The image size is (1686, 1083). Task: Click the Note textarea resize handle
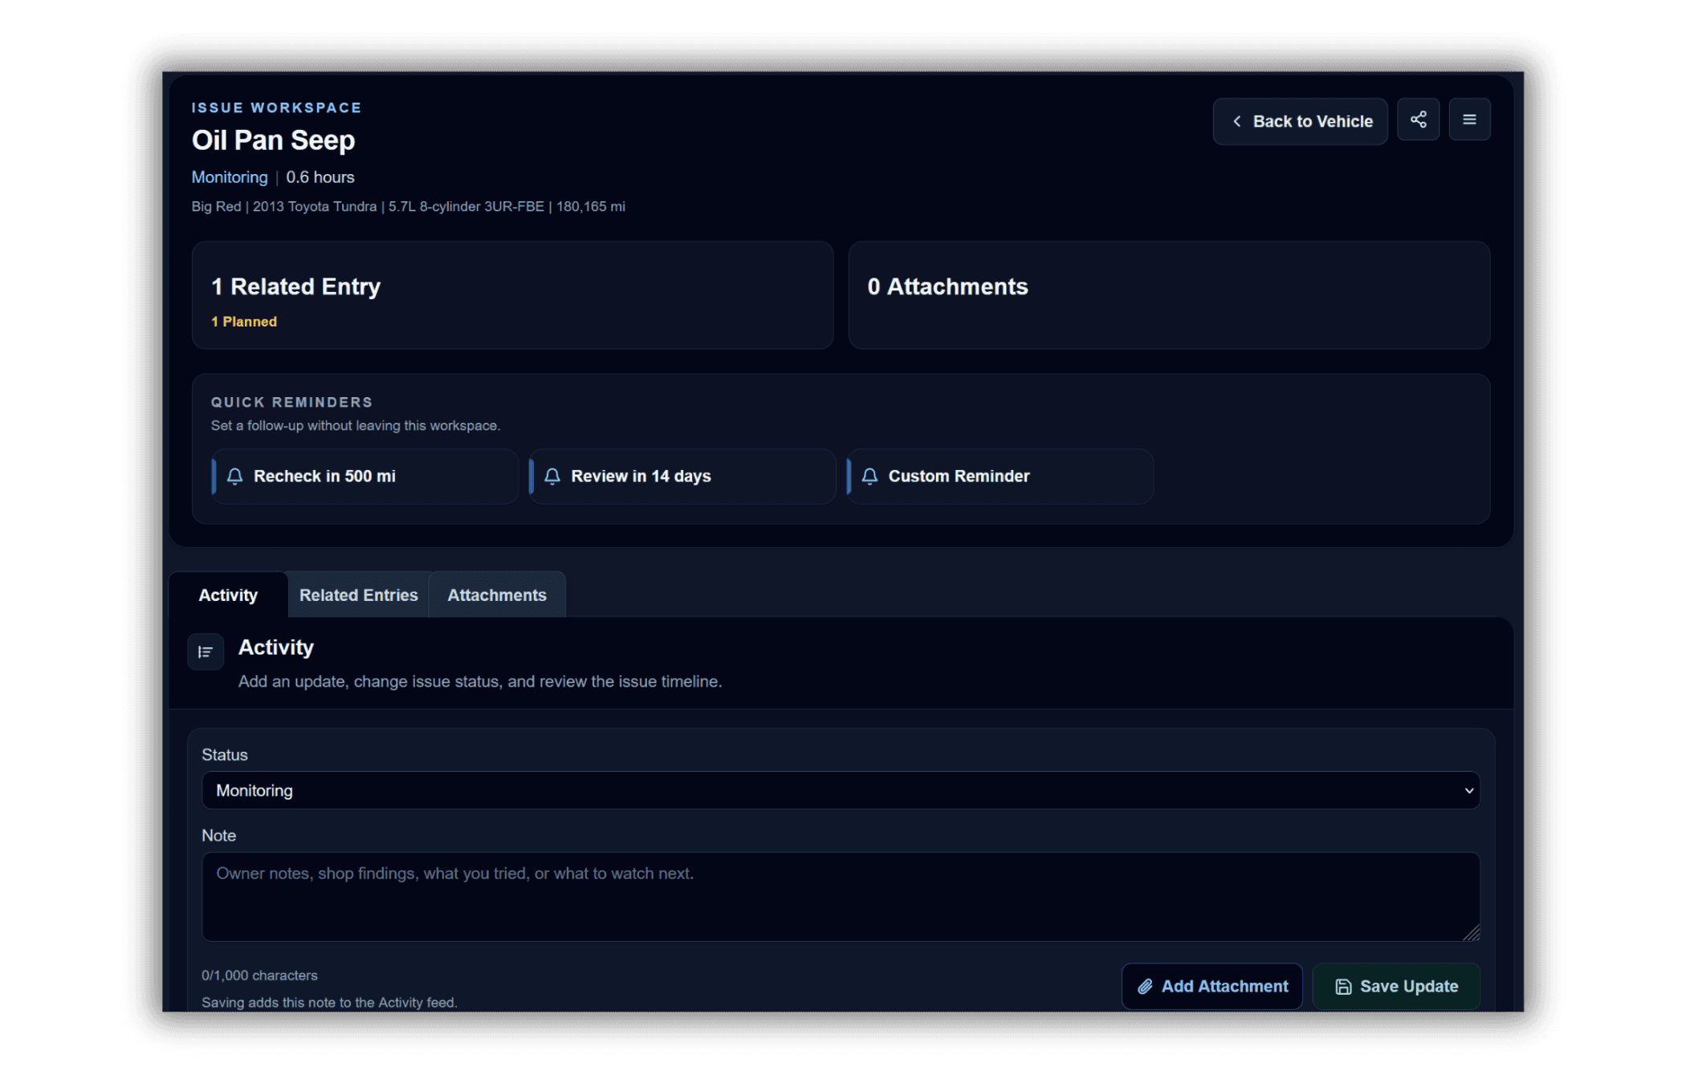pyautogui.click(x=1471, y=932)
